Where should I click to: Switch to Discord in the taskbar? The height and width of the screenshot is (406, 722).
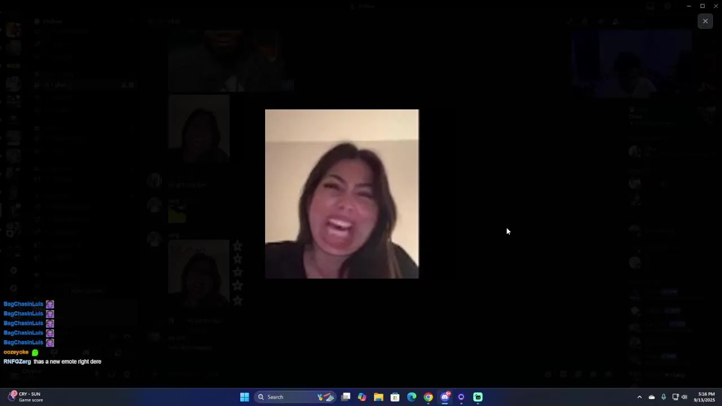pos(444,397)
